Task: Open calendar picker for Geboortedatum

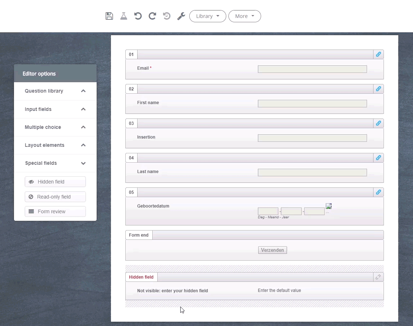Action: 329,206
